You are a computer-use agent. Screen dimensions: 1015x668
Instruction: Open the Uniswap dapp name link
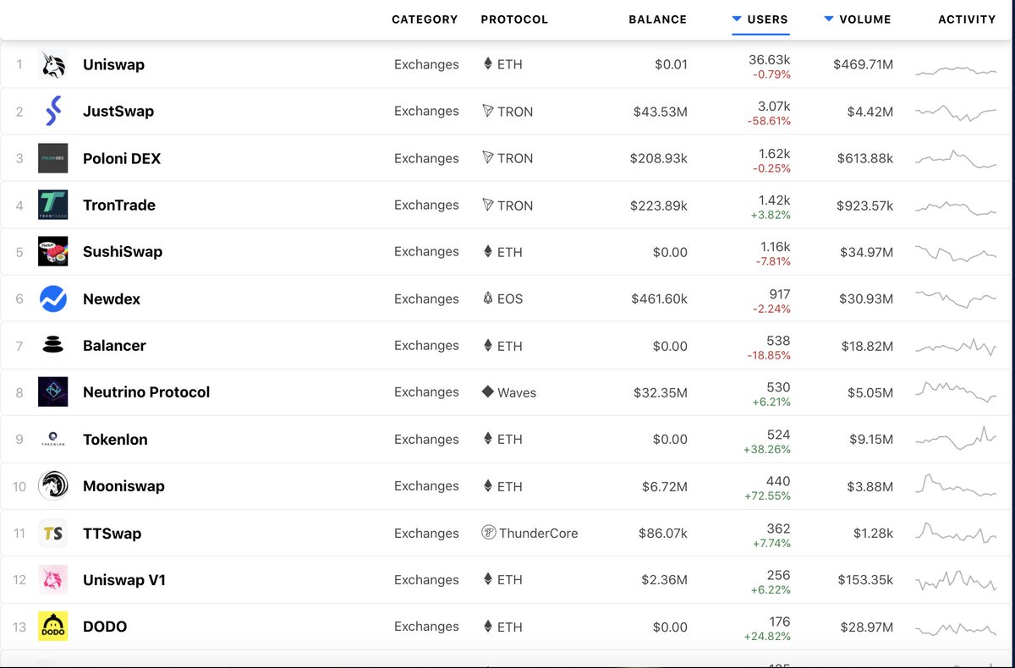pyautogui.click(x=113, y=64)
